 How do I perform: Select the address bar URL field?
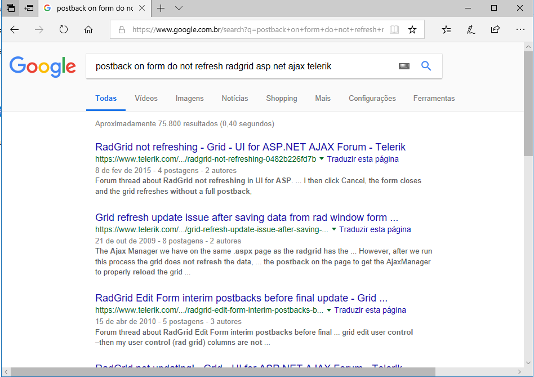point(258,30)
